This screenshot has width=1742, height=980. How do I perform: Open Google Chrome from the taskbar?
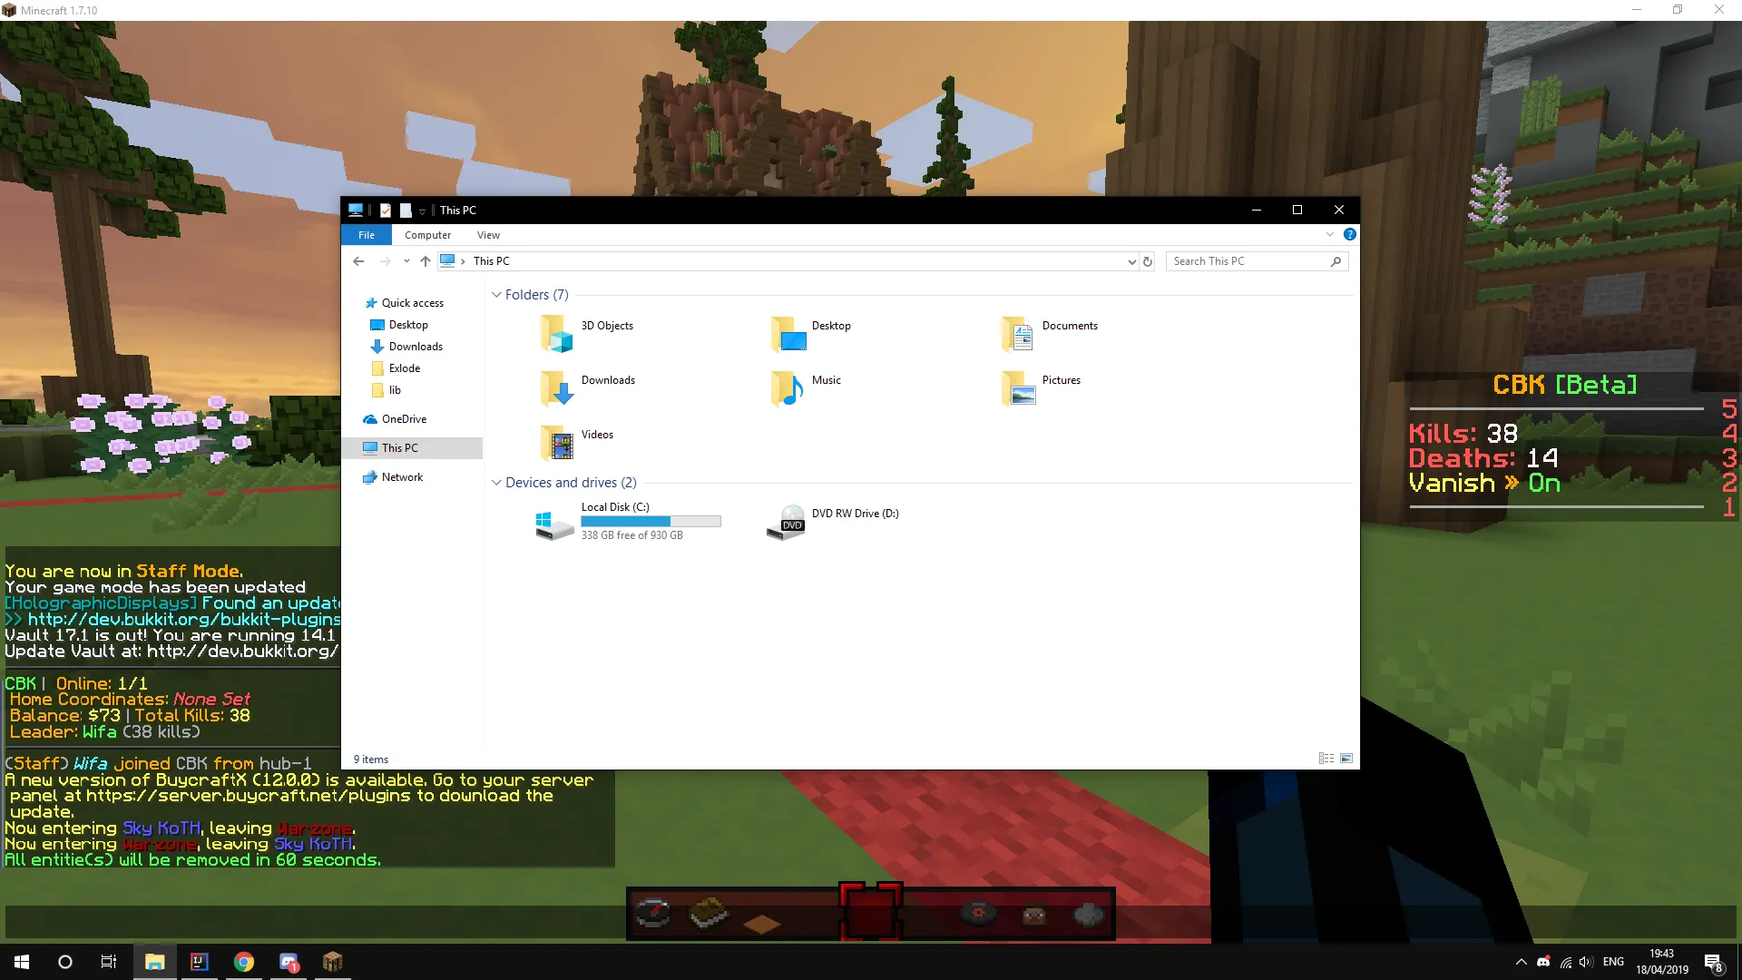coord(243,962)
